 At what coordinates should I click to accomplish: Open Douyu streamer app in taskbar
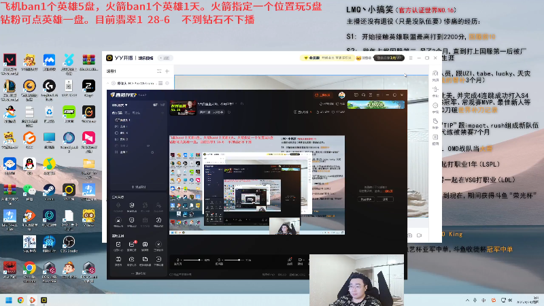tap(32, 300)
